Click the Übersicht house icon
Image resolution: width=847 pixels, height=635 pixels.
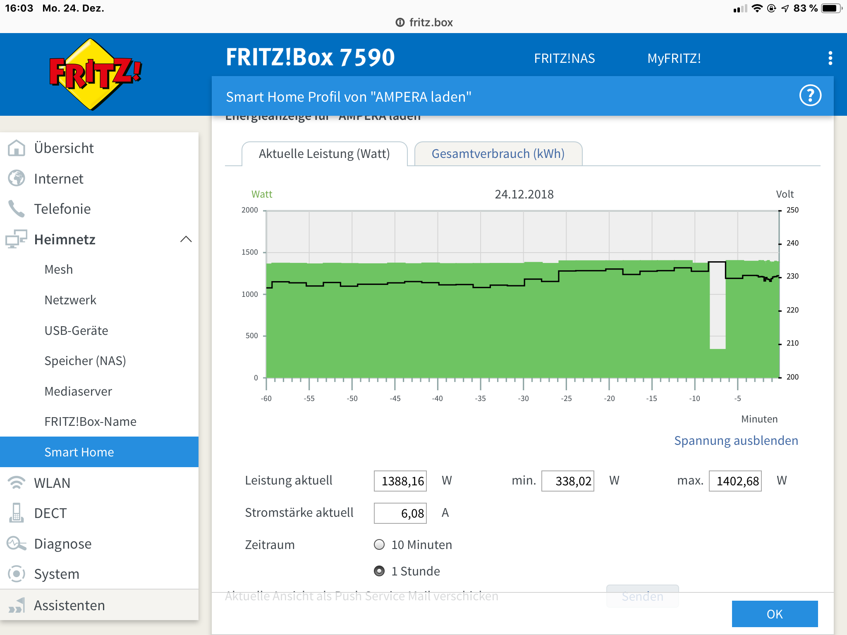17,148
